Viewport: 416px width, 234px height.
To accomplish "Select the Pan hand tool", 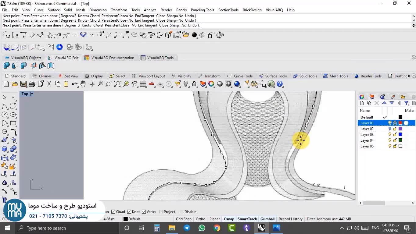I will click(x=83, y=84).
